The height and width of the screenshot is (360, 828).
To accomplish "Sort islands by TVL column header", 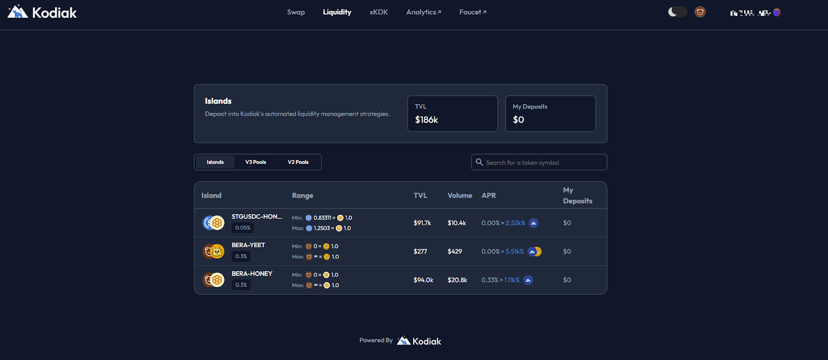I will pos(420,196).
